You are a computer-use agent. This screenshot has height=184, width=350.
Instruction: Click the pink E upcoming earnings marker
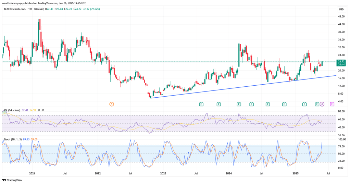coord(332,104)
